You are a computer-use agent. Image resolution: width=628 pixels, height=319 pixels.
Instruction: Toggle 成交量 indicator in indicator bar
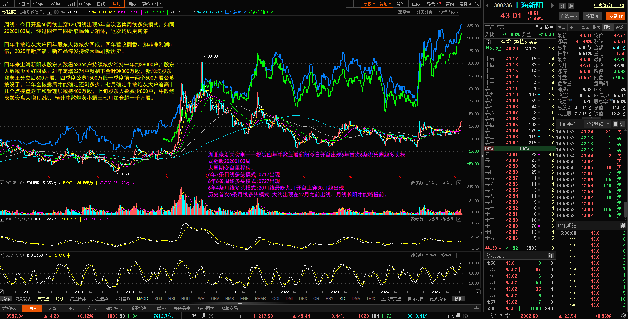tap(43, 299)
